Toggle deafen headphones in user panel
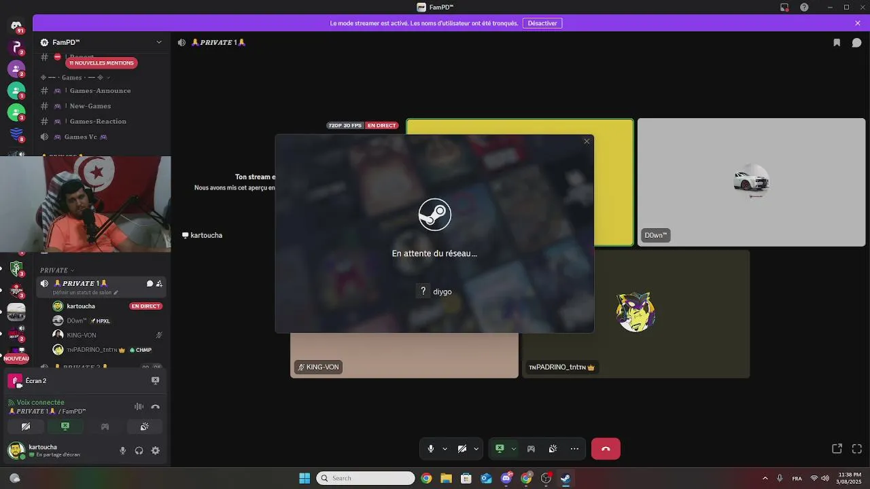 (x=139, y=450)
